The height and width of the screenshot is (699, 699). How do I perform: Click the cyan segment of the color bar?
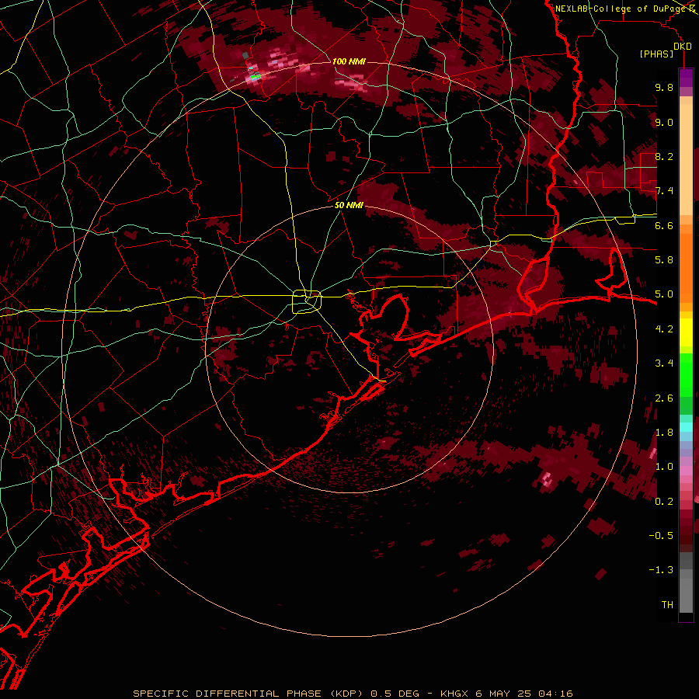(x=686, y=427)
